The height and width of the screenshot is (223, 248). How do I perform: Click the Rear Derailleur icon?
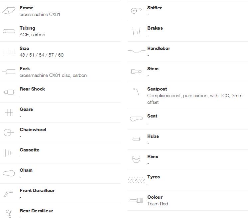(x=9, y=214)
